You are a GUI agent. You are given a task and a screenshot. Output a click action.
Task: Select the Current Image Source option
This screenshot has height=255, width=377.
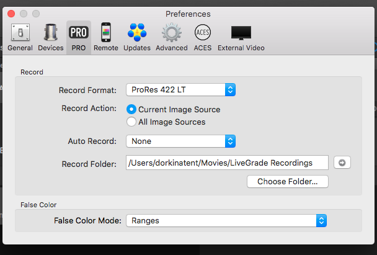pyautogui.click(x=131, y=109)
